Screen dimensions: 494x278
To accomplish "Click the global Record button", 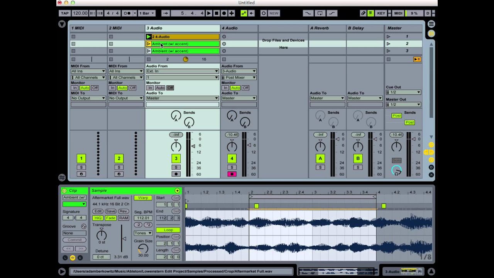I will (224, 13).
